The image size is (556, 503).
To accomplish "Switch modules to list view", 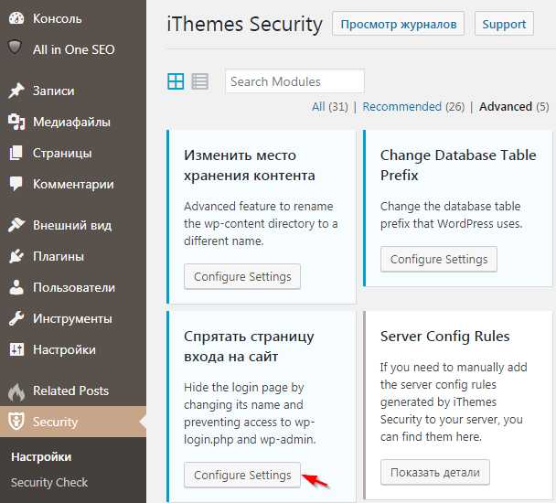I will point(199,81).
